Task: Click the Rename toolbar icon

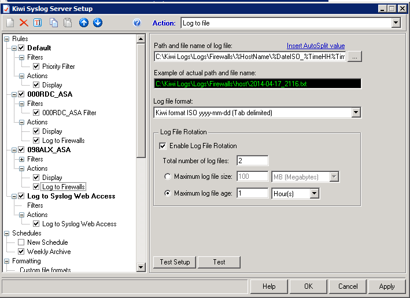Action: coord(38,23)
